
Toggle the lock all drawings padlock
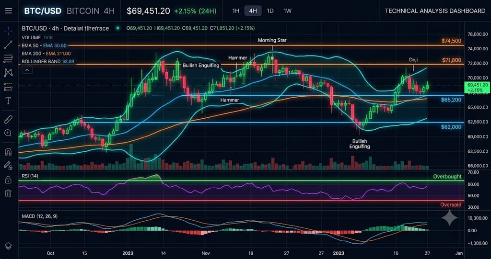[9, 180]
